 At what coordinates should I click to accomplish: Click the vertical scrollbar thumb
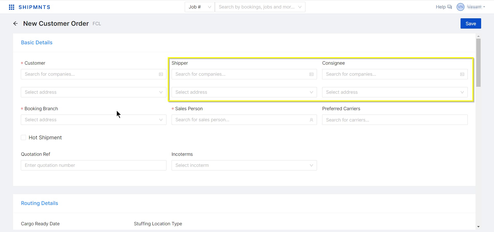pyautogui.click(x=478, y=63)
